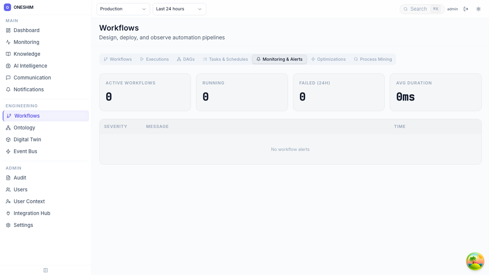The image size is (489, 275).
Task: Open the Dashboard from the sidebar
Action: (x=26, y=30)
